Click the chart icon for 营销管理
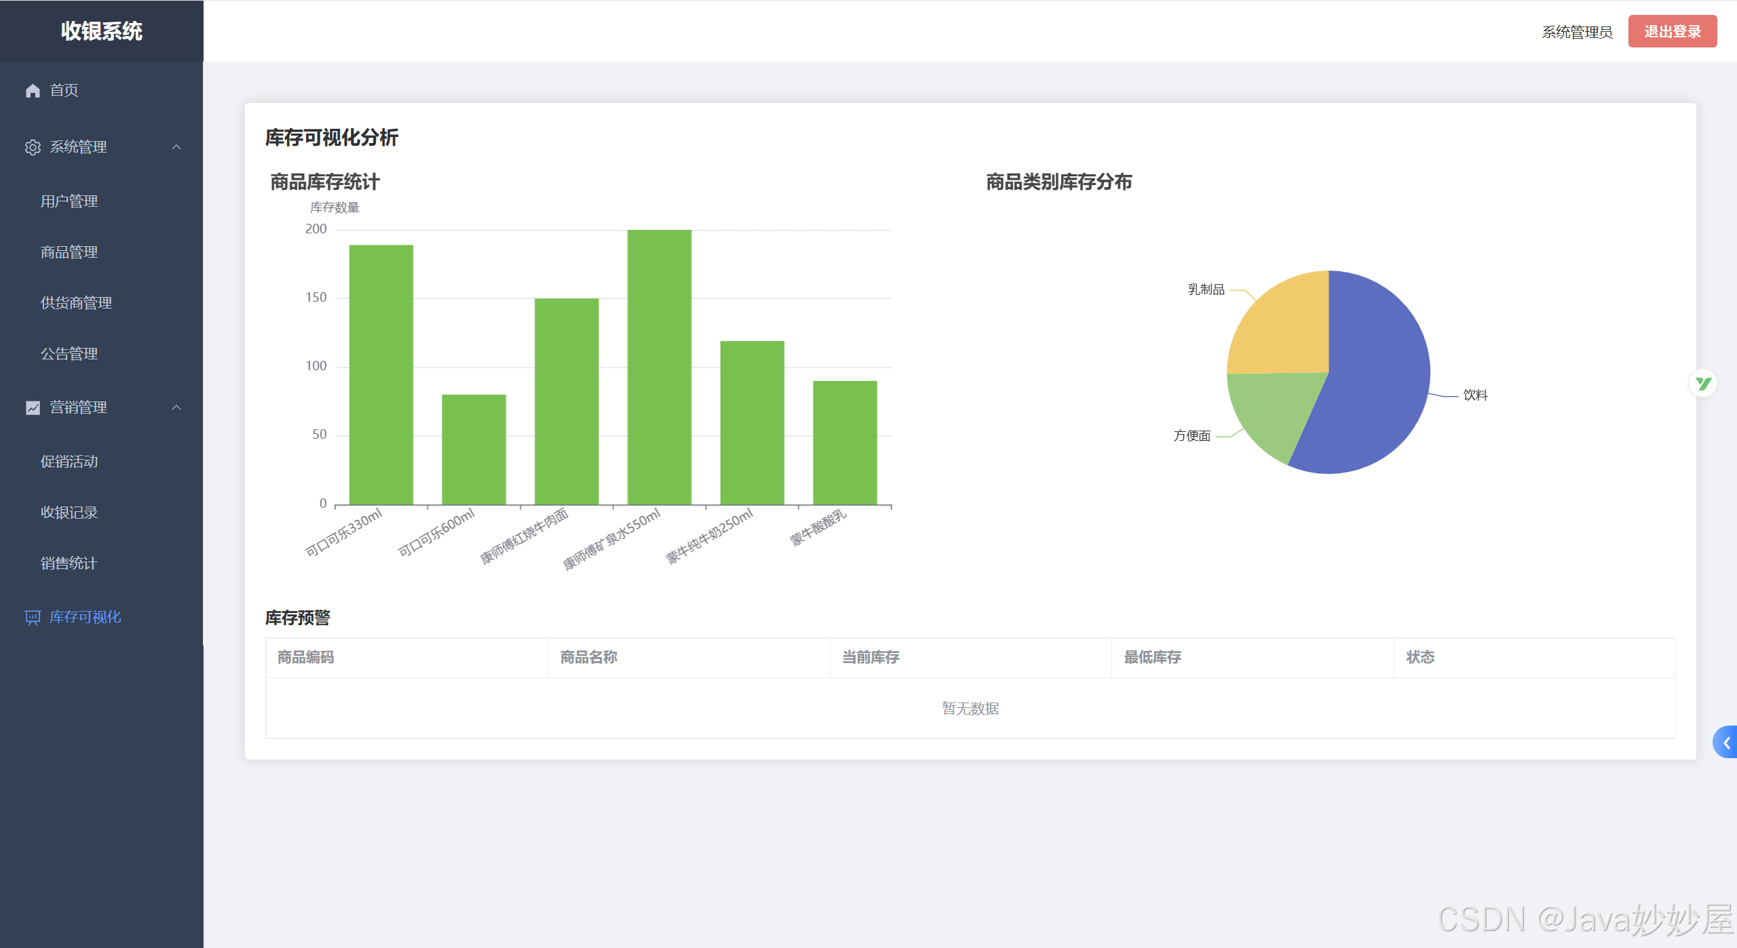 pos(33,408)
